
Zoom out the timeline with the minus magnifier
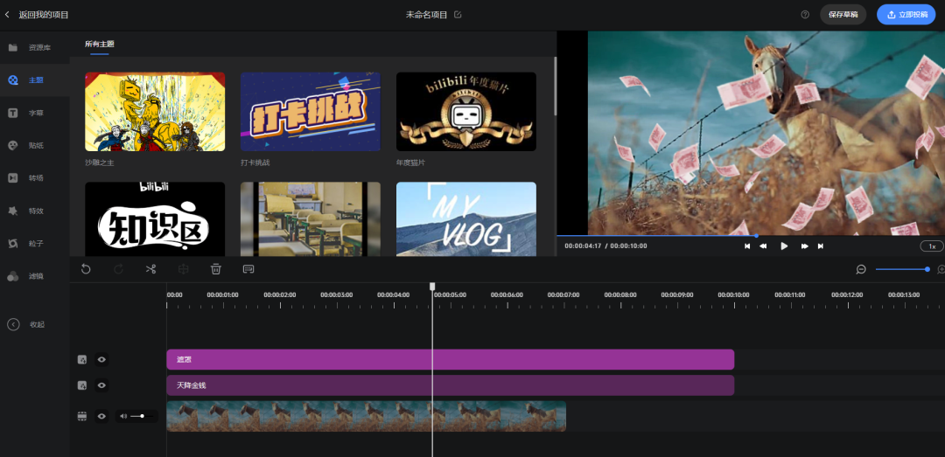pos(861,269)
